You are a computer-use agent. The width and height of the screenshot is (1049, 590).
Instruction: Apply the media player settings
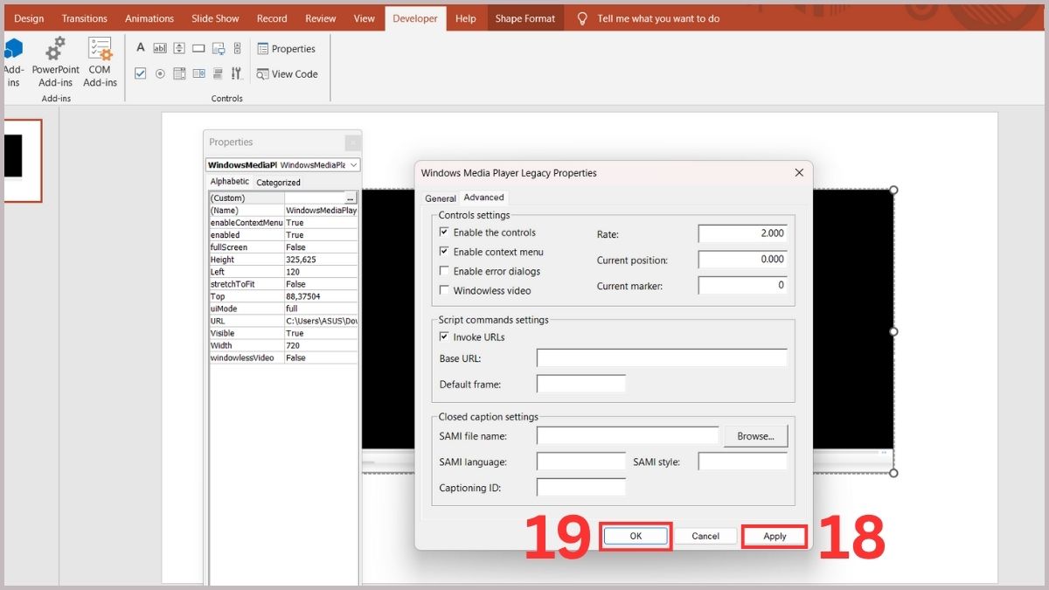773,536
